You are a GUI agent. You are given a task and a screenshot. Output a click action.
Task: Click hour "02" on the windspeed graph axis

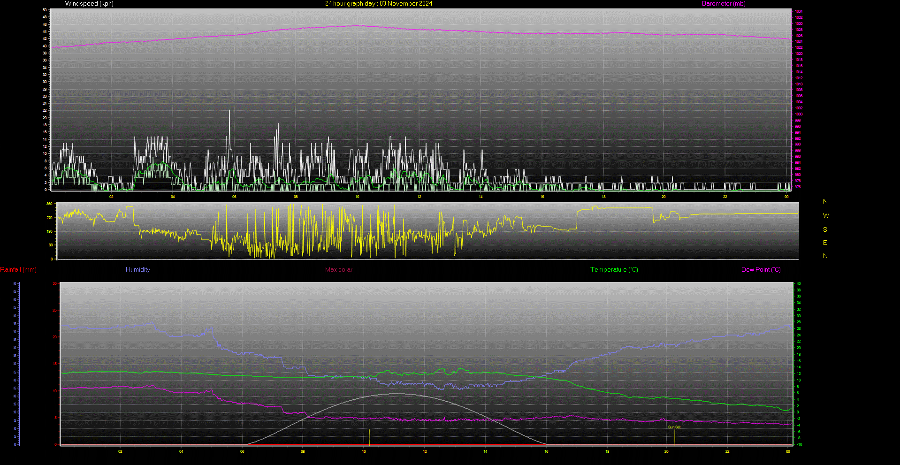click(x=111, y=197)
